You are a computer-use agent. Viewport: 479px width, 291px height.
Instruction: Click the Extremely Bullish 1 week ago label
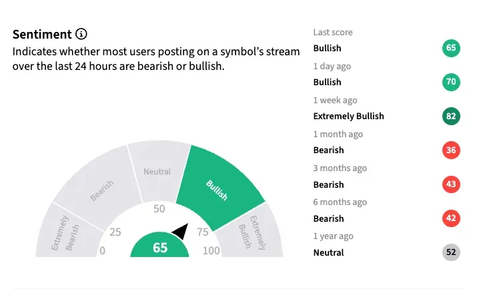pyautogui.click(x=348, y=117)
